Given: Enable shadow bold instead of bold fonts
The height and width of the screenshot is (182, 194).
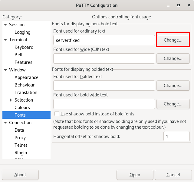Looking at the screenshot, I should click(57, 114).
